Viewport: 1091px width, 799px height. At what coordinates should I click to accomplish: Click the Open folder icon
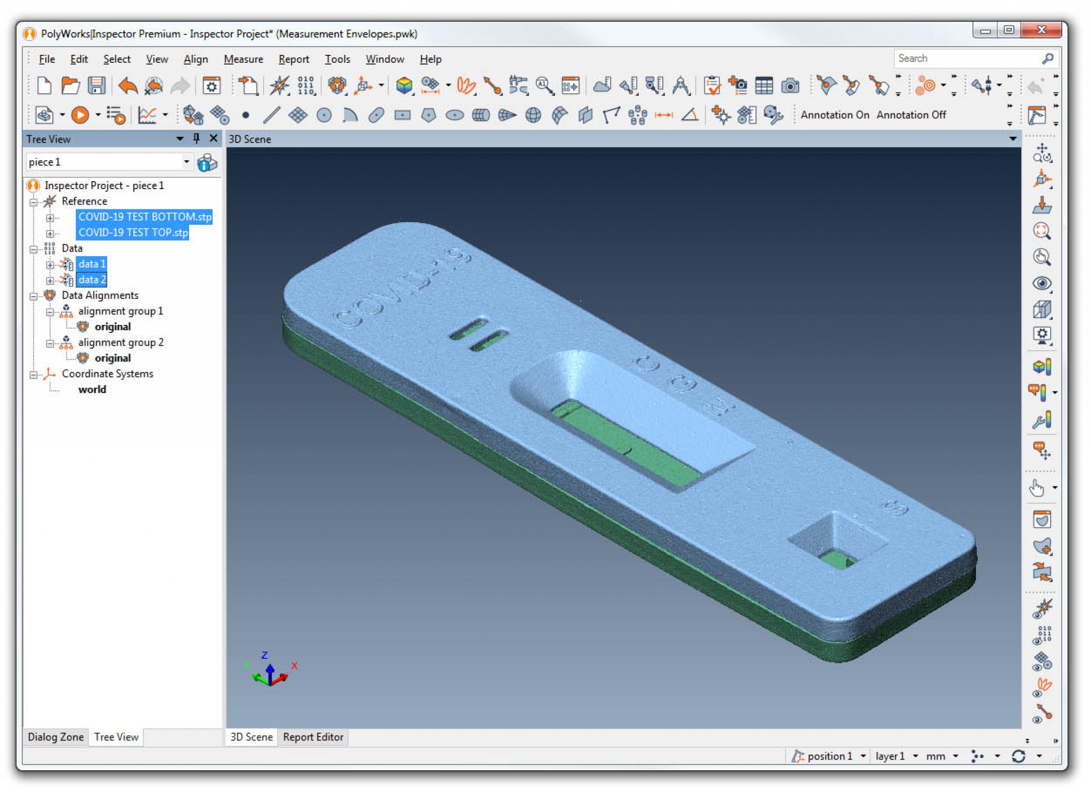[70, 85]
